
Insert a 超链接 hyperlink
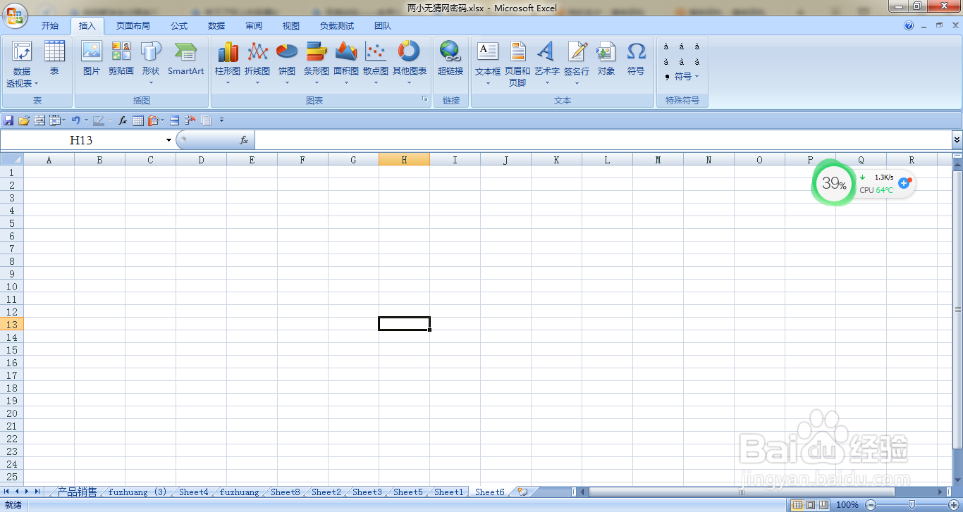point(450,58)
